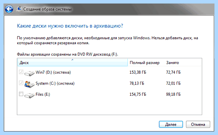
Task: Click the window title Создание образа системы
Action: click(47, 9)
